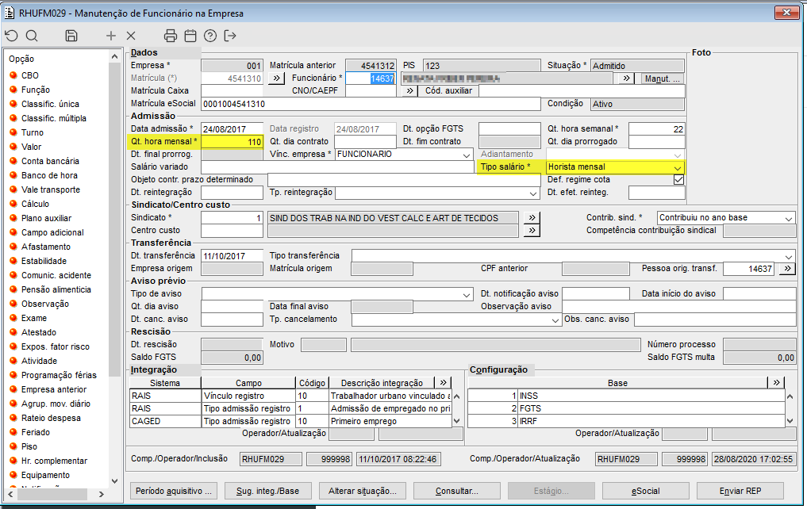Click the Período aquisitivo button
Viewport: 807px width, 509px height.
(173, 491)
